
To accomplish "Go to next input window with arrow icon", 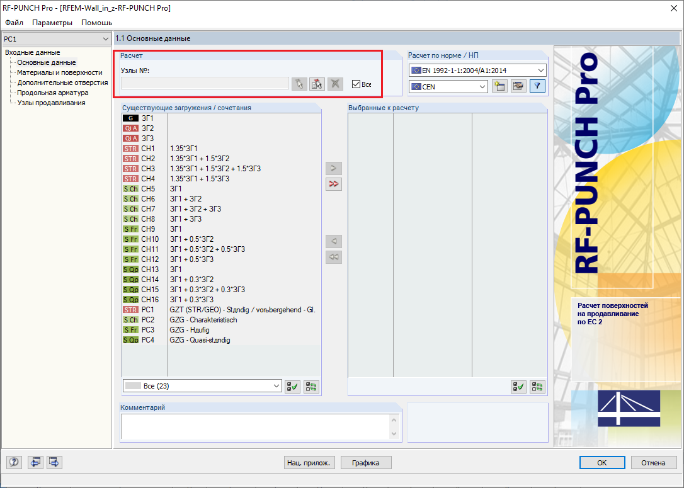I will click(54, 462).
